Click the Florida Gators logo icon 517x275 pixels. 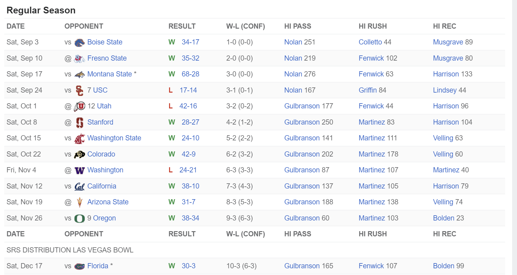coord(80,266)
